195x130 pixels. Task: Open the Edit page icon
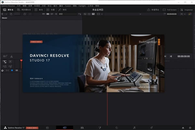[82, 128]
